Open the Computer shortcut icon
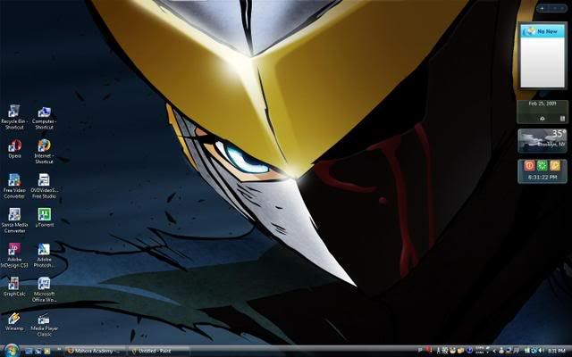The height and width of the screenshot is (357, 572). pos(44,112)
